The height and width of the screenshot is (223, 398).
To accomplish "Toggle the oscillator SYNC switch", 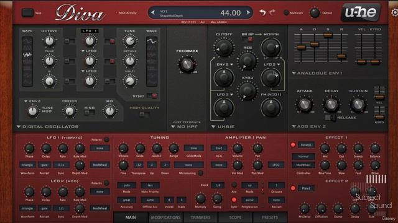I will coord(152,96).
